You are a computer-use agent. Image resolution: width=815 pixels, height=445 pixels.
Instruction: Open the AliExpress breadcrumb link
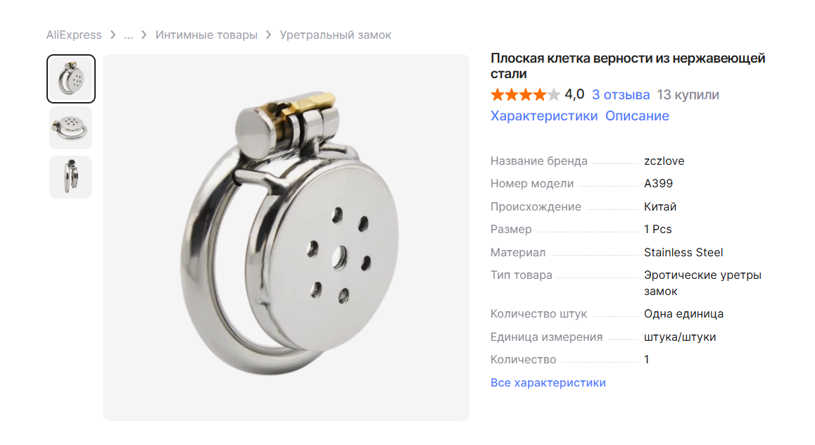(74, 35)
